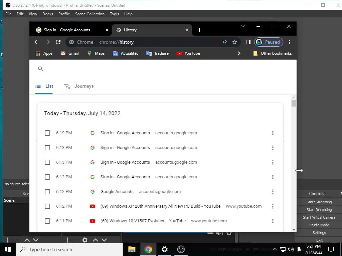Open the OBS Scene Collection menu

pyautogui.click(x=90, y=14)
